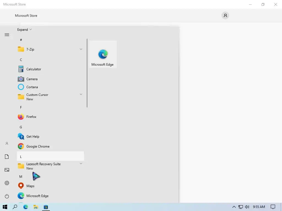Click the highlighted letter L header
Screen dimensions: 282x211
click(50, 156)
